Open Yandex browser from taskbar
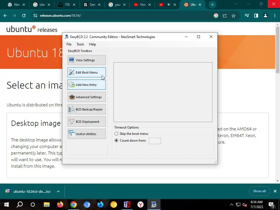The image size is (280, 210). [141, 205]
